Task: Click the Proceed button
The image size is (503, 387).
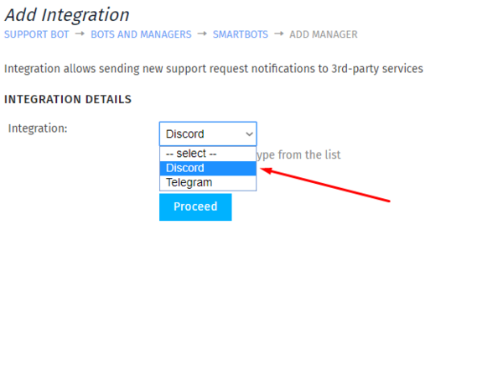Action: tap(195, 207)
